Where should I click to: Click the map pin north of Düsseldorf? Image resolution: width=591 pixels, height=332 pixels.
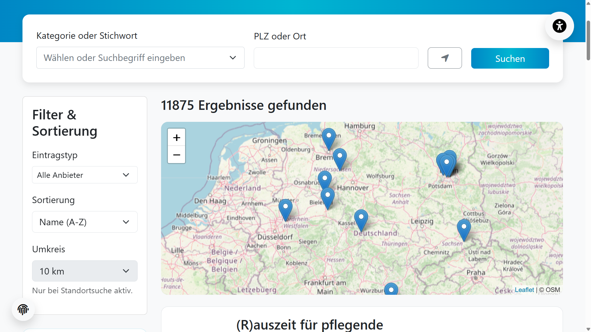(x=285, y=208)
